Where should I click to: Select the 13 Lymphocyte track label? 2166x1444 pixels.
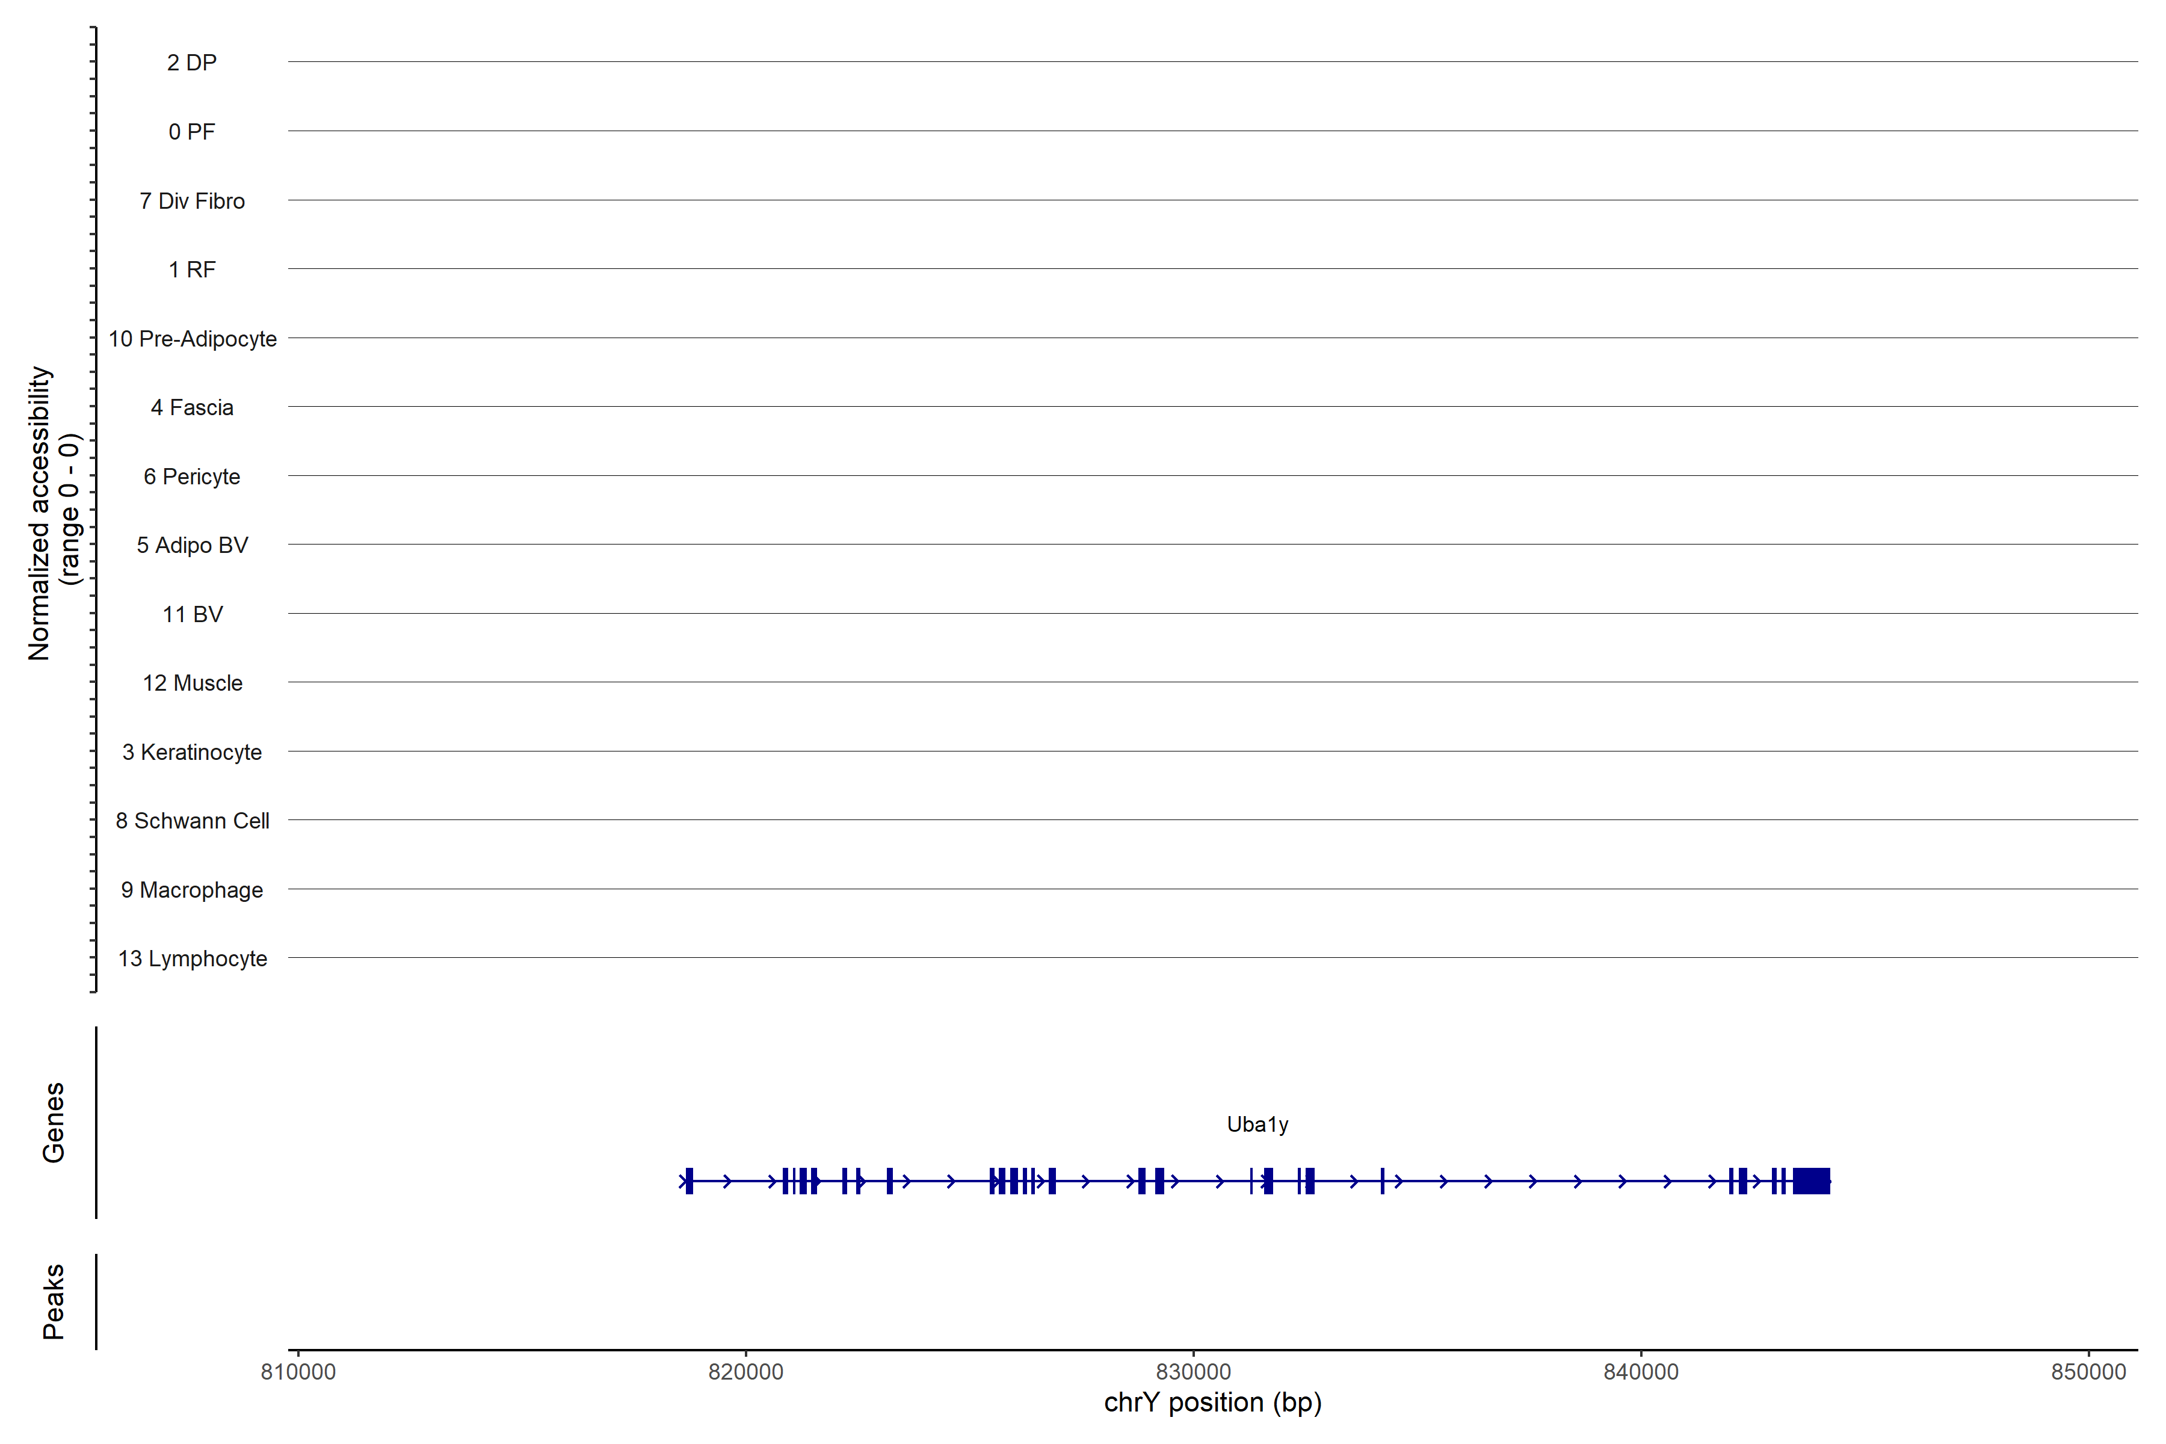[191, 958]
